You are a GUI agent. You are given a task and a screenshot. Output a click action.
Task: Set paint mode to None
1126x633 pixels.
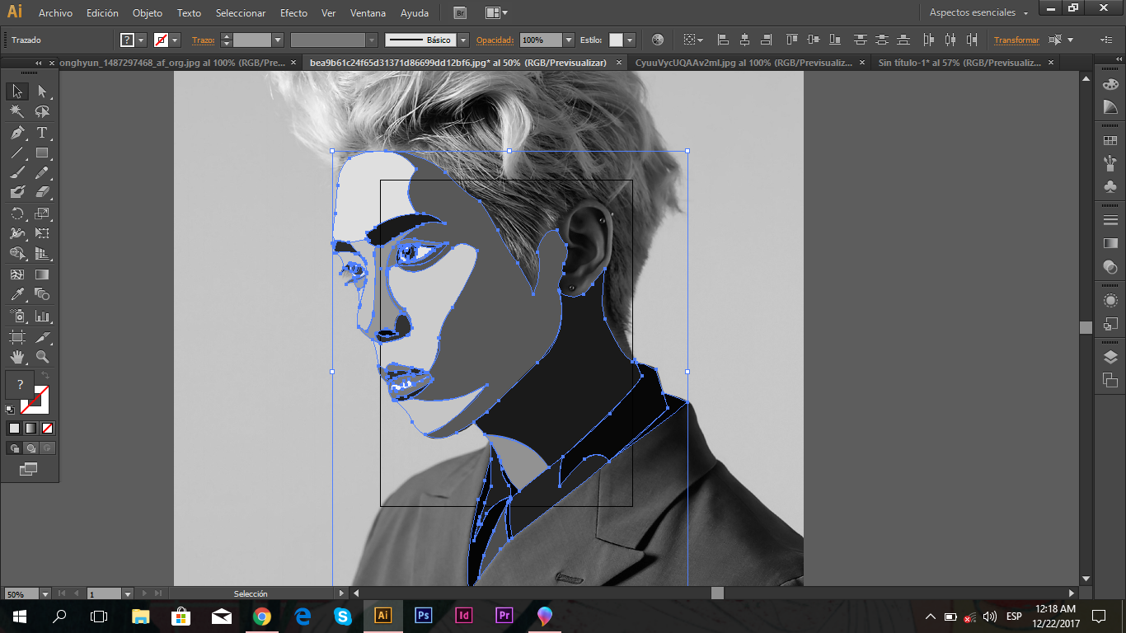[x=47, y=428]
